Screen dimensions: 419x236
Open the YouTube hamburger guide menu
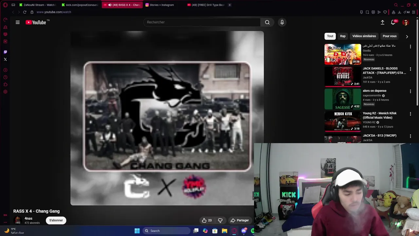18,22
